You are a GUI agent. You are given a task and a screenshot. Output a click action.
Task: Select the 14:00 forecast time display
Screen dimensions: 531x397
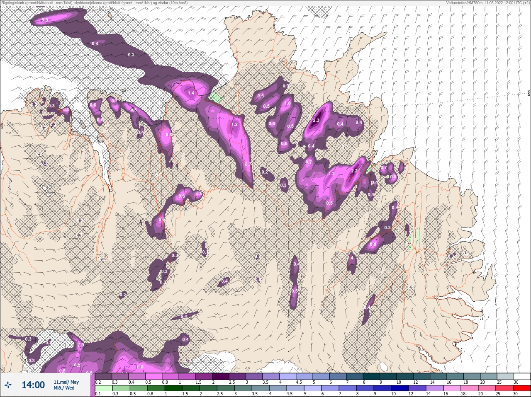pos(33,385)
